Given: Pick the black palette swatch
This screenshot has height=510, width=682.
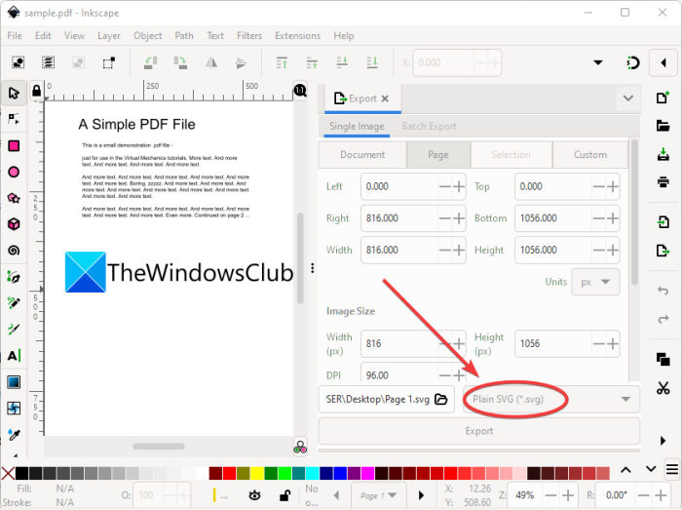Looking at the screenshot, I should point(21,473).
